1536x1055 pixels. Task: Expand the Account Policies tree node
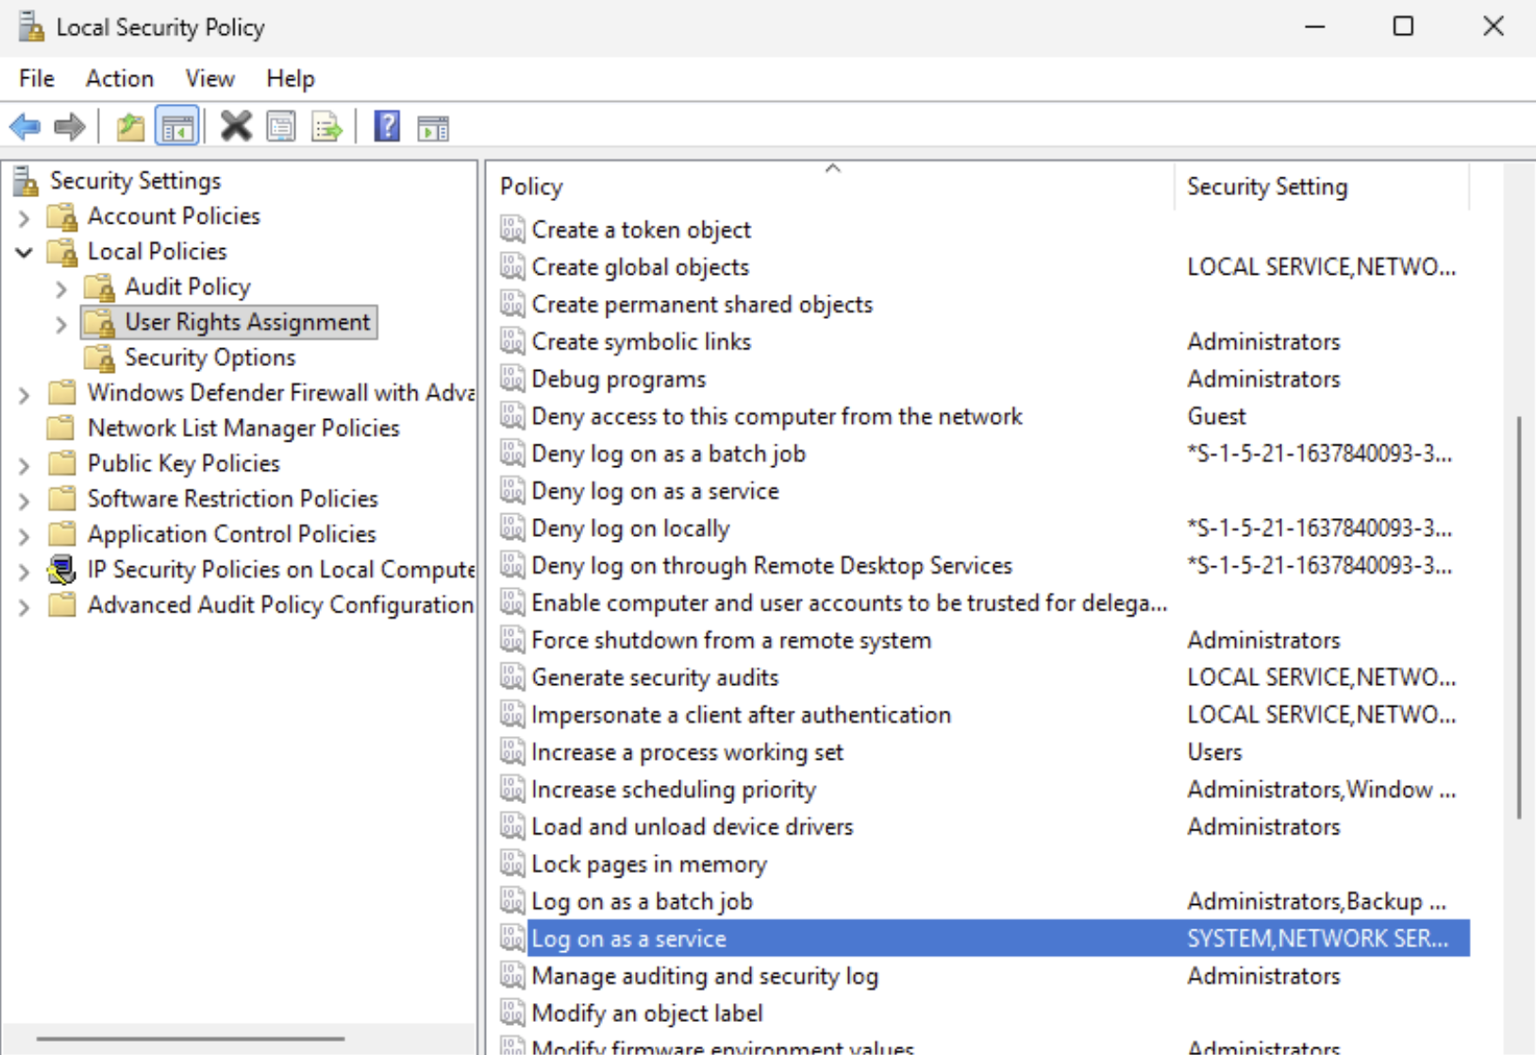(x=25, y=217)
